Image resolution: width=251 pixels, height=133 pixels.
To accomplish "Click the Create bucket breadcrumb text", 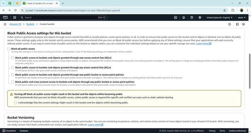I will [47, 24].
